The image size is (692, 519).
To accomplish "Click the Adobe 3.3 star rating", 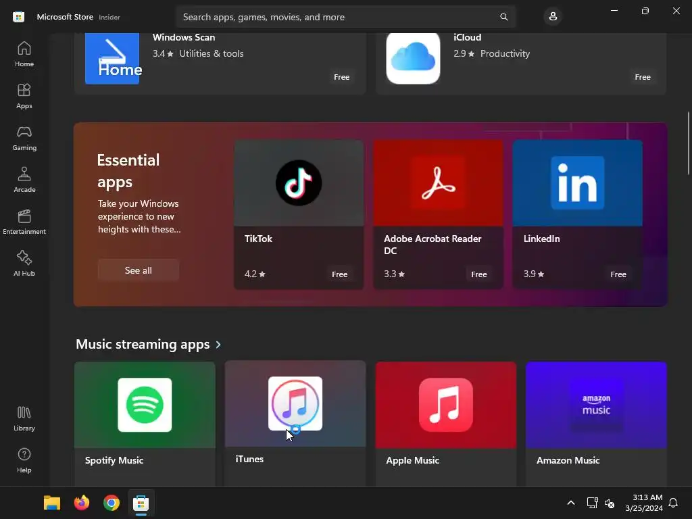I will coord(394,274).
